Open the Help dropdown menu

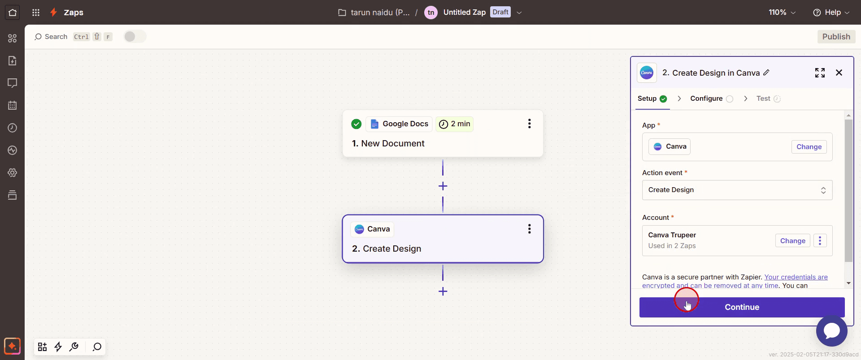coord(831,13)
